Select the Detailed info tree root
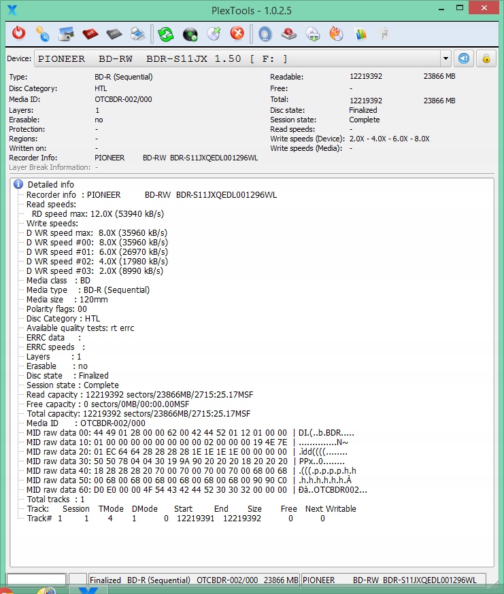 point(51,184)
